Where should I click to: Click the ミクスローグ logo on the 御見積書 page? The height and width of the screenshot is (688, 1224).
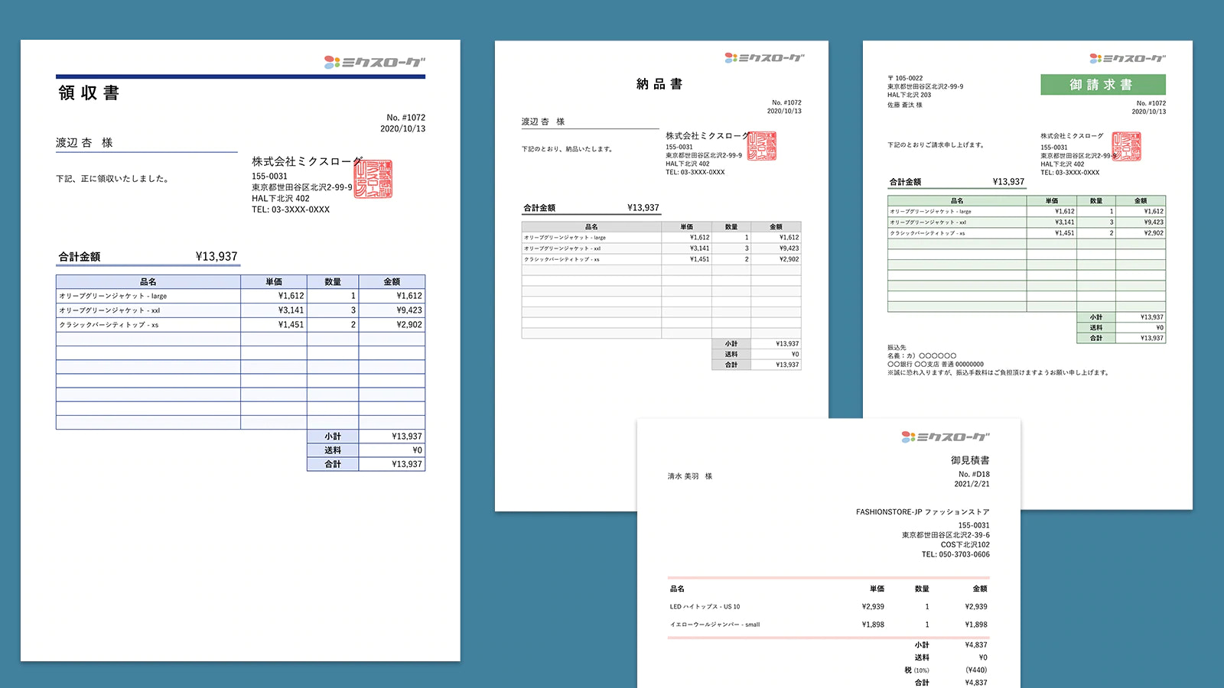[945, 436]
